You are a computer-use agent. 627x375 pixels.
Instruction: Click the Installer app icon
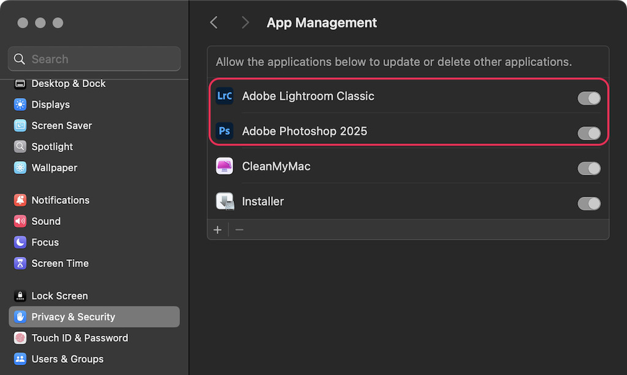click(225, 201)
